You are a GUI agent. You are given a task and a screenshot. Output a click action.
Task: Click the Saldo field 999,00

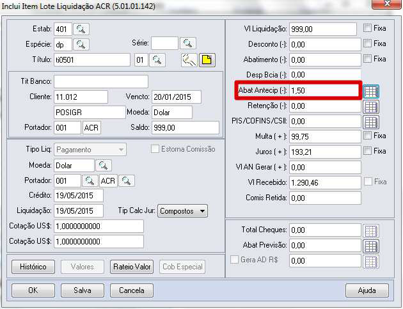pyautogui.click(x=186, y=127)
